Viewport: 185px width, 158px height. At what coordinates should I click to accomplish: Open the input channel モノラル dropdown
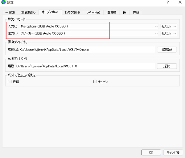(x=168, y=27)
